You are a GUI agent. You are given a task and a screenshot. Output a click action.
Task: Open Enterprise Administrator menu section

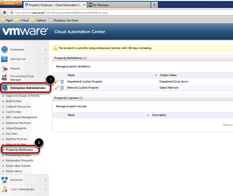pos(28,88)
